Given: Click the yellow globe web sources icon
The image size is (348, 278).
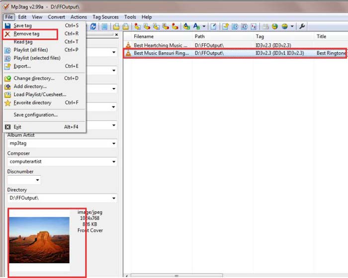Looking at the screenshot, I should [284, 26].
